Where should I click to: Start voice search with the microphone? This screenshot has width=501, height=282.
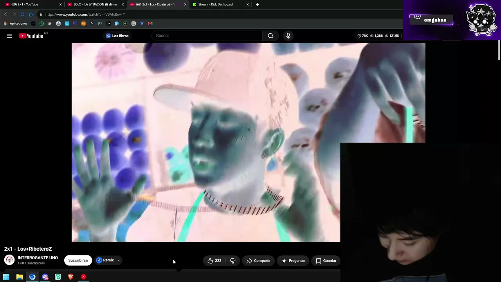(x=288, y=36)
